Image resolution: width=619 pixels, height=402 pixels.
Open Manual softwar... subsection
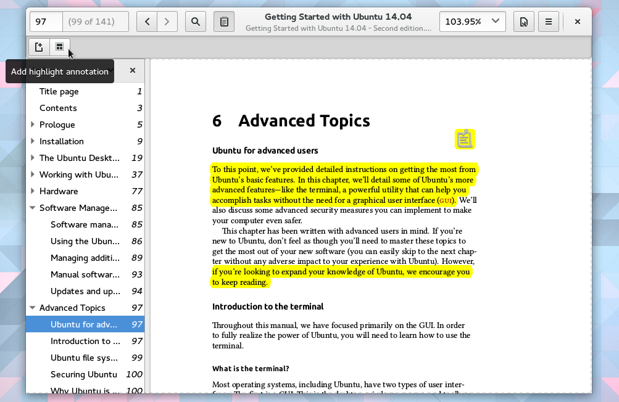[85, 274]
